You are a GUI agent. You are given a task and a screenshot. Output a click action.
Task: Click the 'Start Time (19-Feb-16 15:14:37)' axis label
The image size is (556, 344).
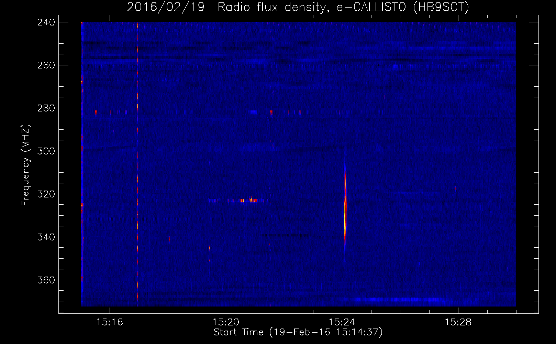click(x=298, y=332)
